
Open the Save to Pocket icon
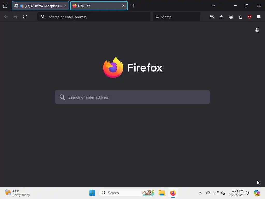[212, 17]
